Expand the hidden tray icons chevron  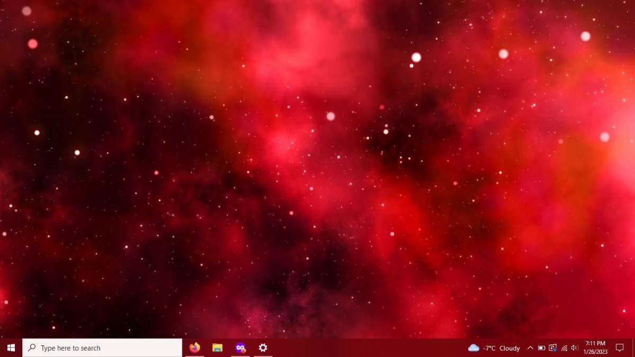(530, 348)
